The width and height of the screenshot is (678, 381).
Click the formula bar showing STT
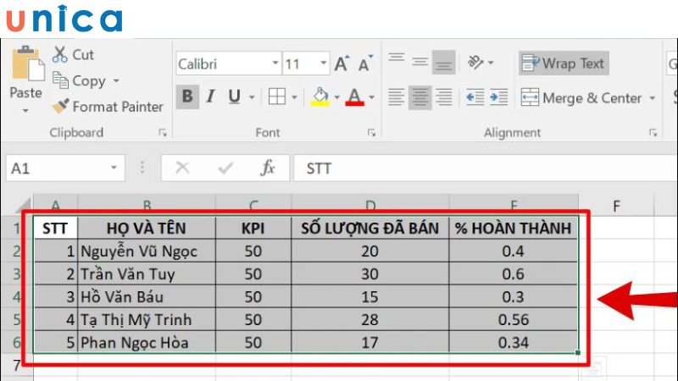click(x=484, y=168)
